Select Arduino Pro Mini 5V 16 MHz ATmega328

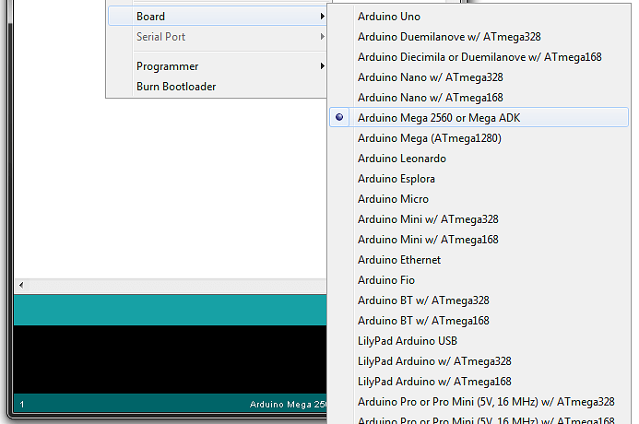tap(479, 402)
